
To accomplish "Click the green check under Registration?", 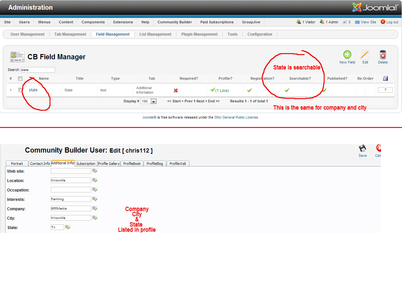I will tap(250, 90).
